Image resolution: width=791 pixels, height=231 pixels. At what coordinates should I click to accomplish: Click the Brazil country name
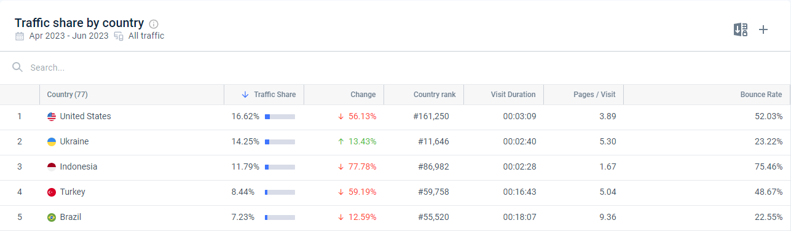pyautogui.click(x=71, y=217)
